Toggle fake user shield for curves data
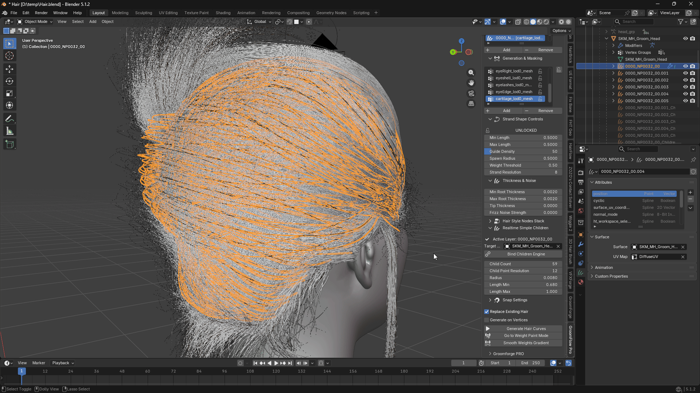700x393 pixels. click(693, 172)
